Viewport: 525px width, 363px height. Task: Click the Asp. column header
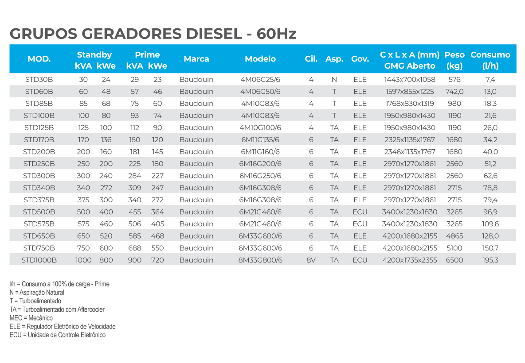(x=334, y=59)
